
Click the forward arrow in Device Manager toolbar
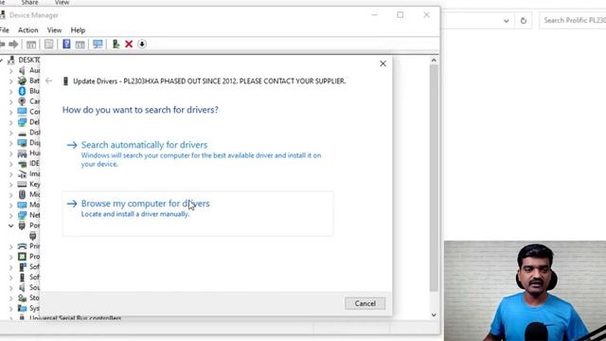13,45
